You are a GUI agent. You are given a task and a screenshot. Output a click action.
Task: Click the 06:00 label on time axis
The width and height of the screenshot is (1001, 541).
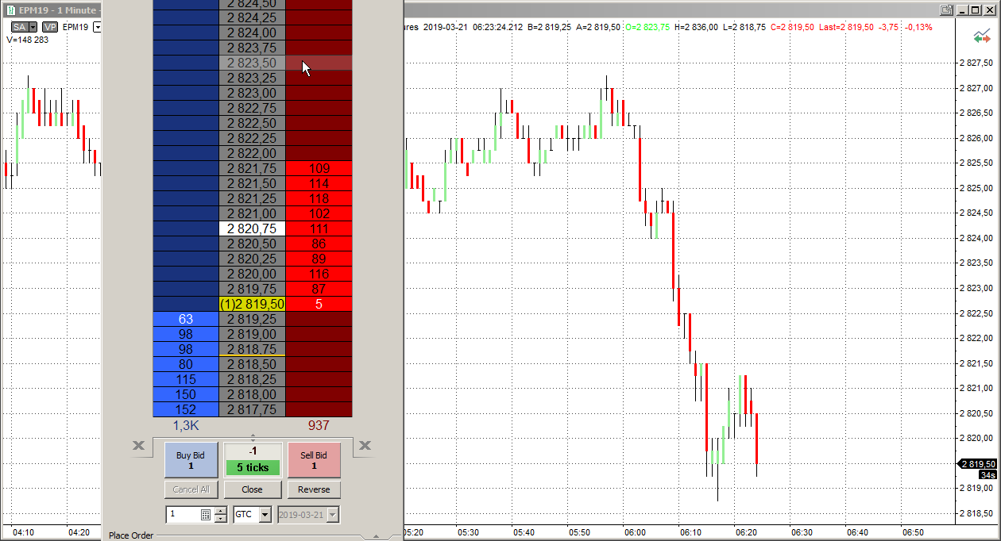coord(635,532)
